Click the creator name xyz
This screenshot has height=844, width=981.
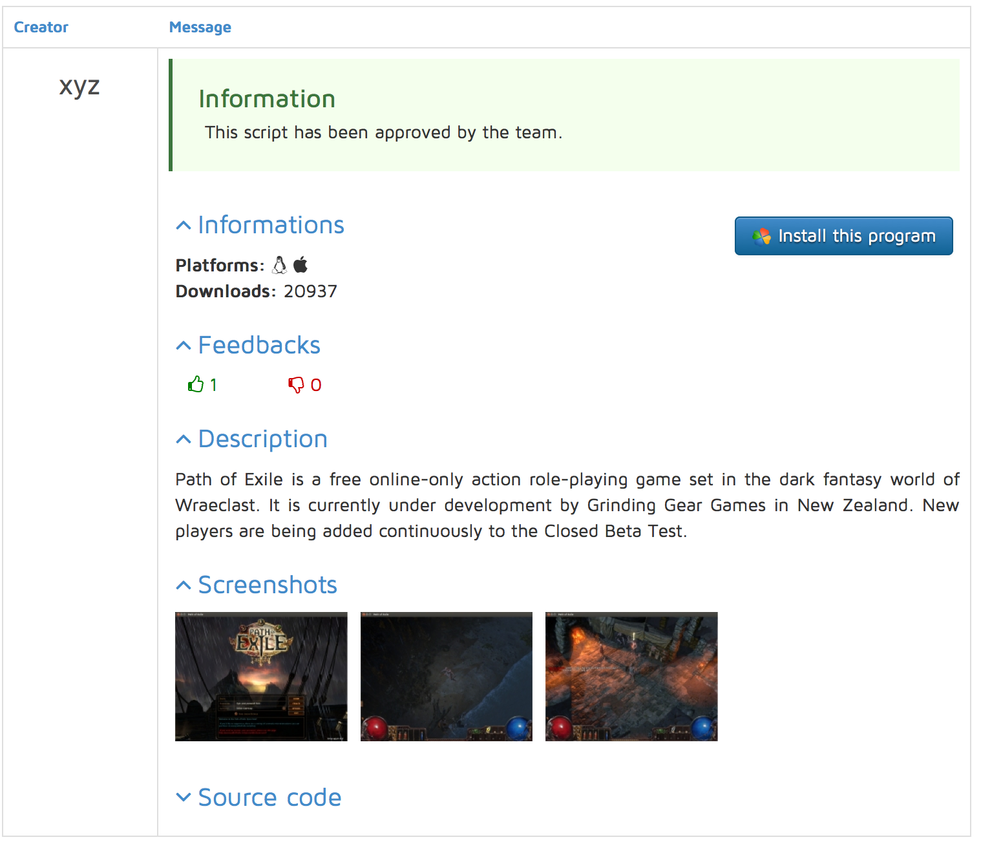click(x=79, y=85)
